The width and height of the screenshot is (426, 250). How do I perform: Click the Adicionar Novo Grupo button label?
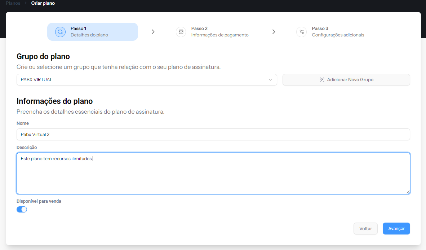(x=350, y=80)
